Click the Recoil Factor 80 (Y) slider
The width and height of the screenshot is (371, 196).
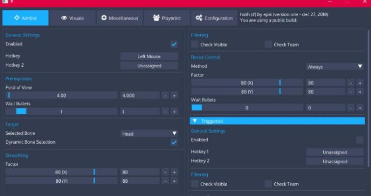[247, 92]
